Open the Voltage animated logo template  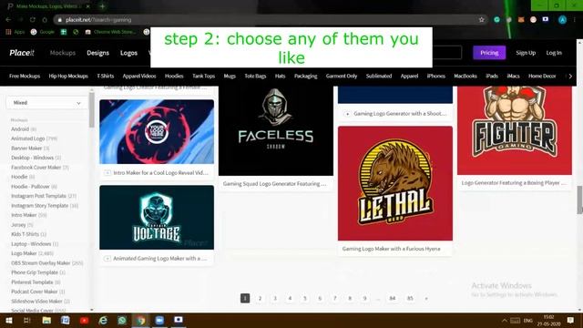[x=157, y=217]
